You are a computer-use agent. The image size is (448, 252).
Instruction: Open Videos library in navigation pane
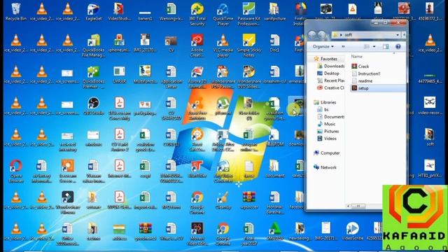327,139
